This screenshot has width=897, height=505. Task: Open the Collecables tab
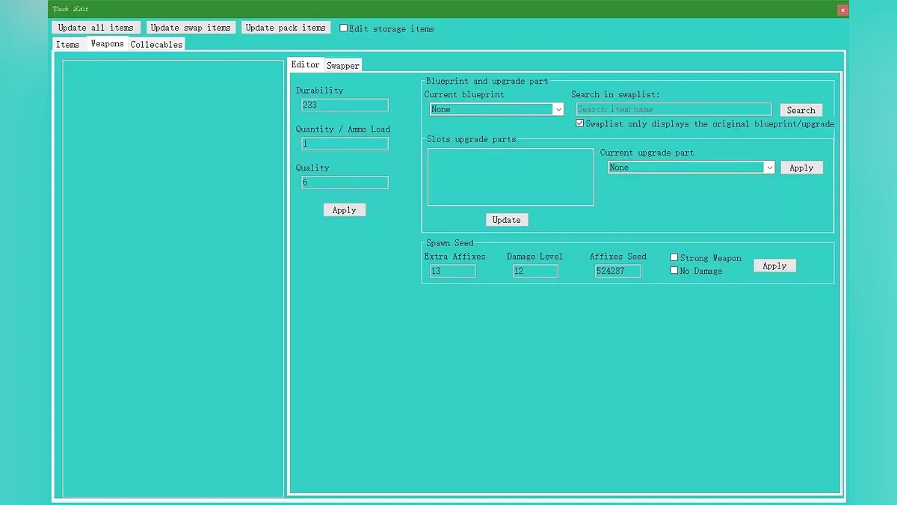(156, 44)
